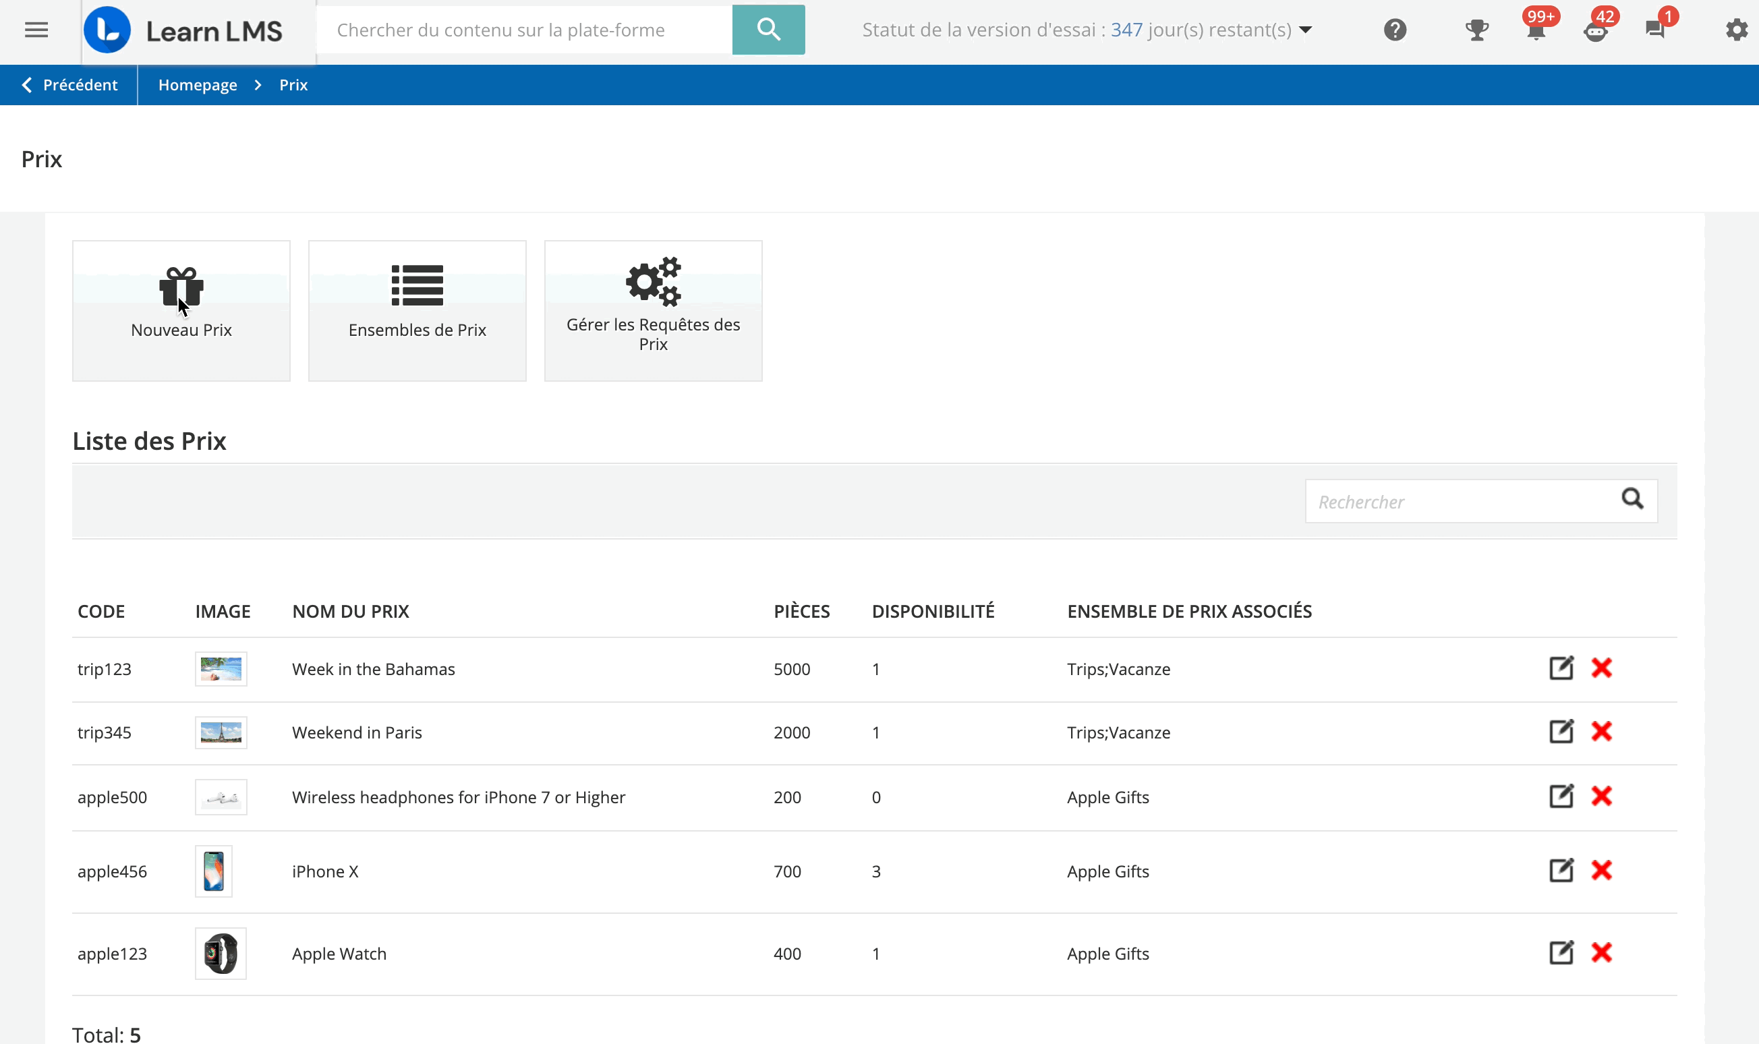
Task: Open chat messages icon with 1 badge
Action: (1655, 30)
